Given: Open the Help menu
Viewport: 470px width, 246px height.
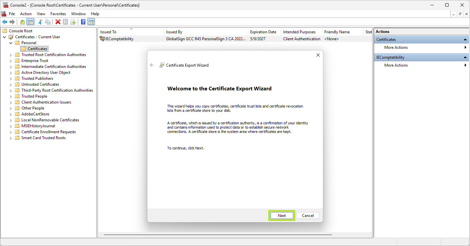Looking at the screenshot, I should click(95, 14).
